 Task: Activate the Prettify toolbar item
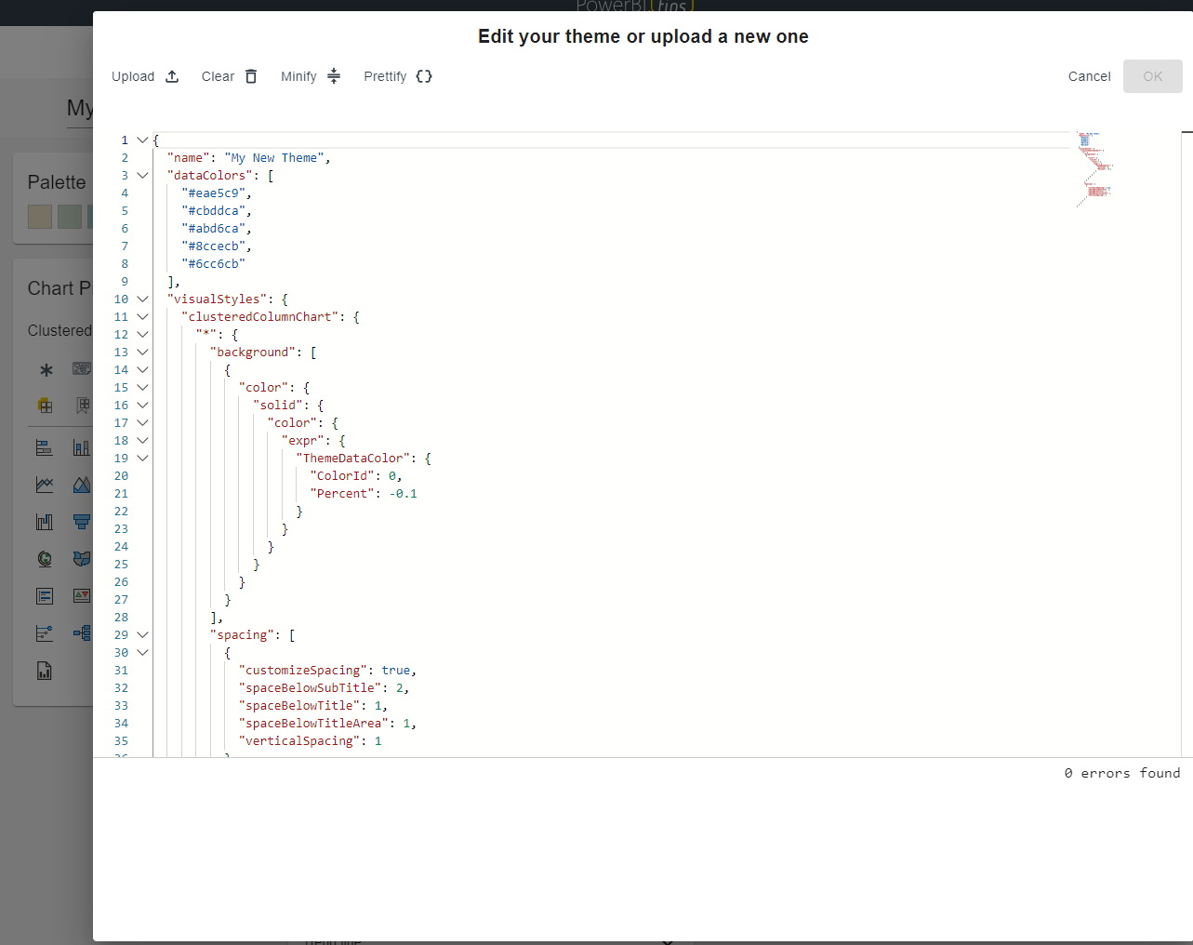tap(385, 75)
